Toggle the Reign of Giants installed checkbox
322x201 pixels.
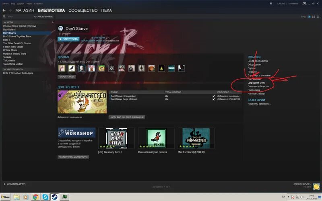point(214,99)
